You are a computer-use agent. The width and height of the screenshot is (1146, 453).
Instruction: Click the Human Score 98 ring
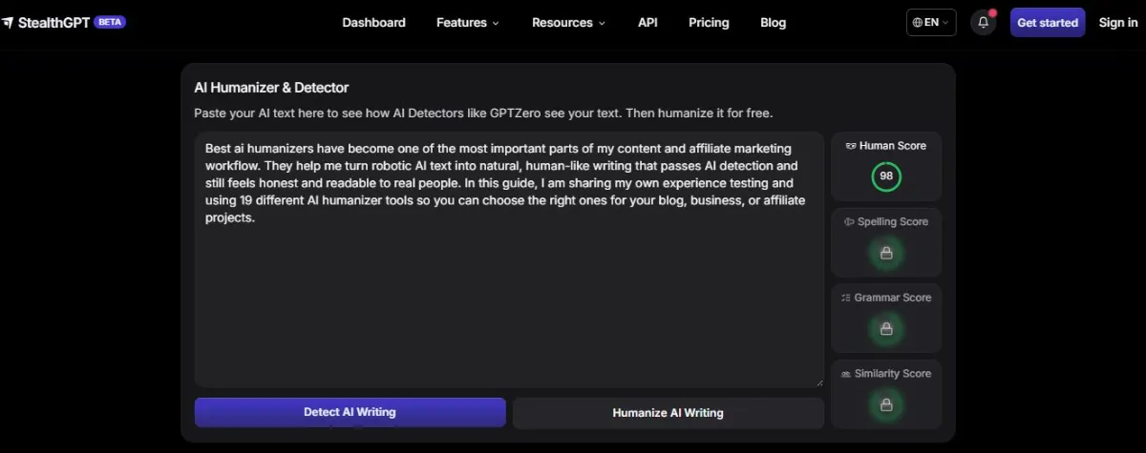[x=886, y=176]
